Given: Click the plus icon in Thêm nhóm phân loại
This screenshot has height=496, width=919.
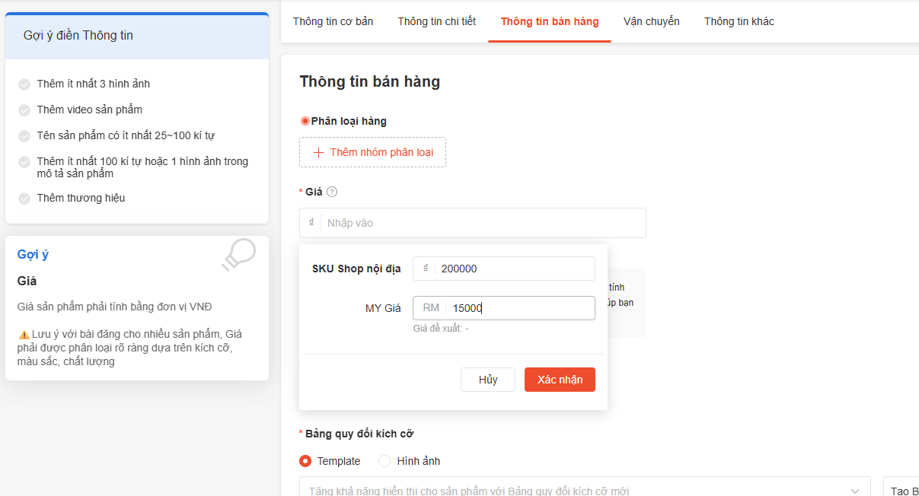Looking at the screenshot, I should click(x=318, y=152).
